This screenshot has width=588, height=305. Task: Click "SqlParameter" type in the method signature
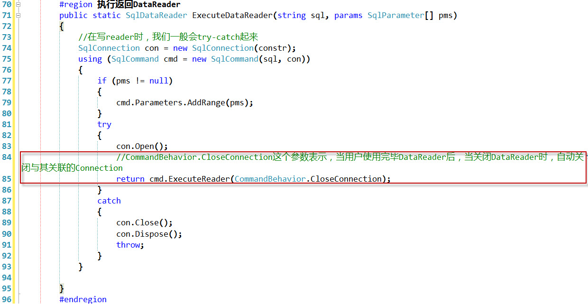[x=396, y=16]
